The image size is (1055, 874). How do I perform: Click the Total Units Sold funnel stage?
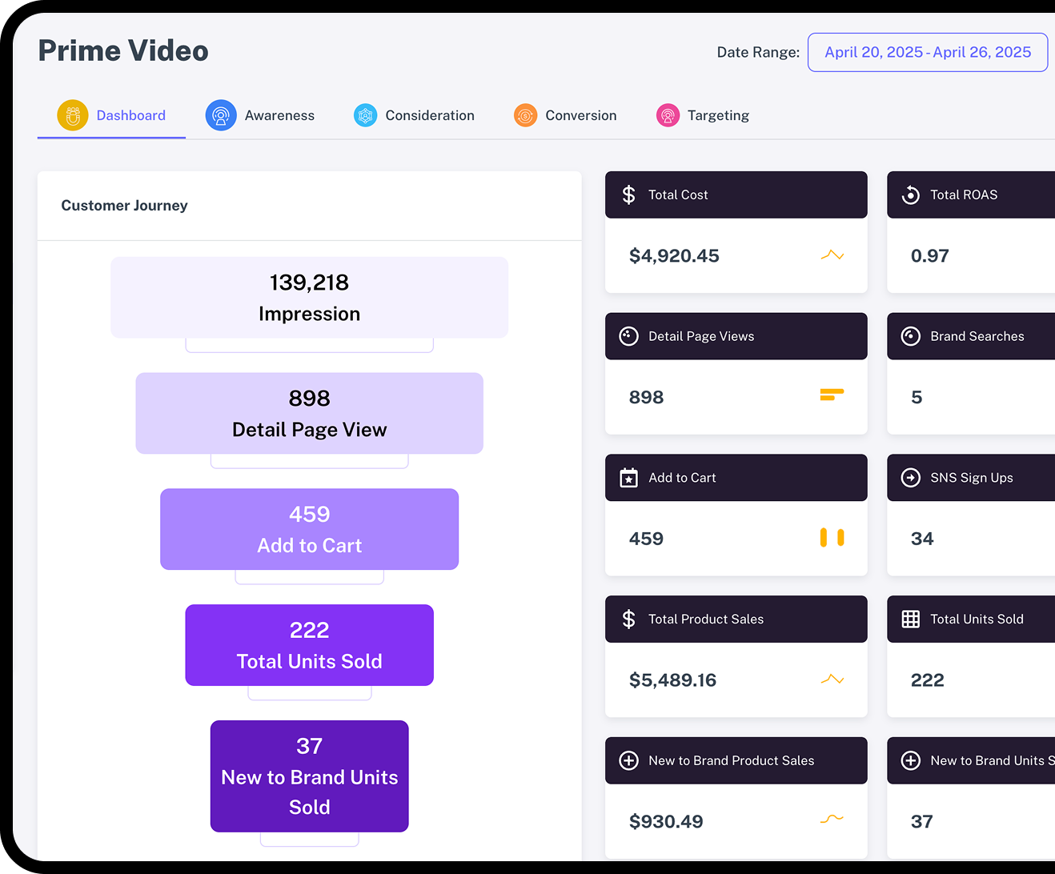309,645
